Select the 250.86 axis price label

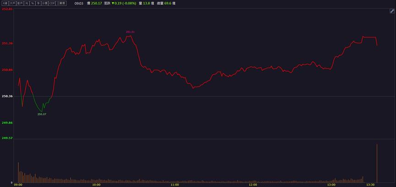coord(7,70)
